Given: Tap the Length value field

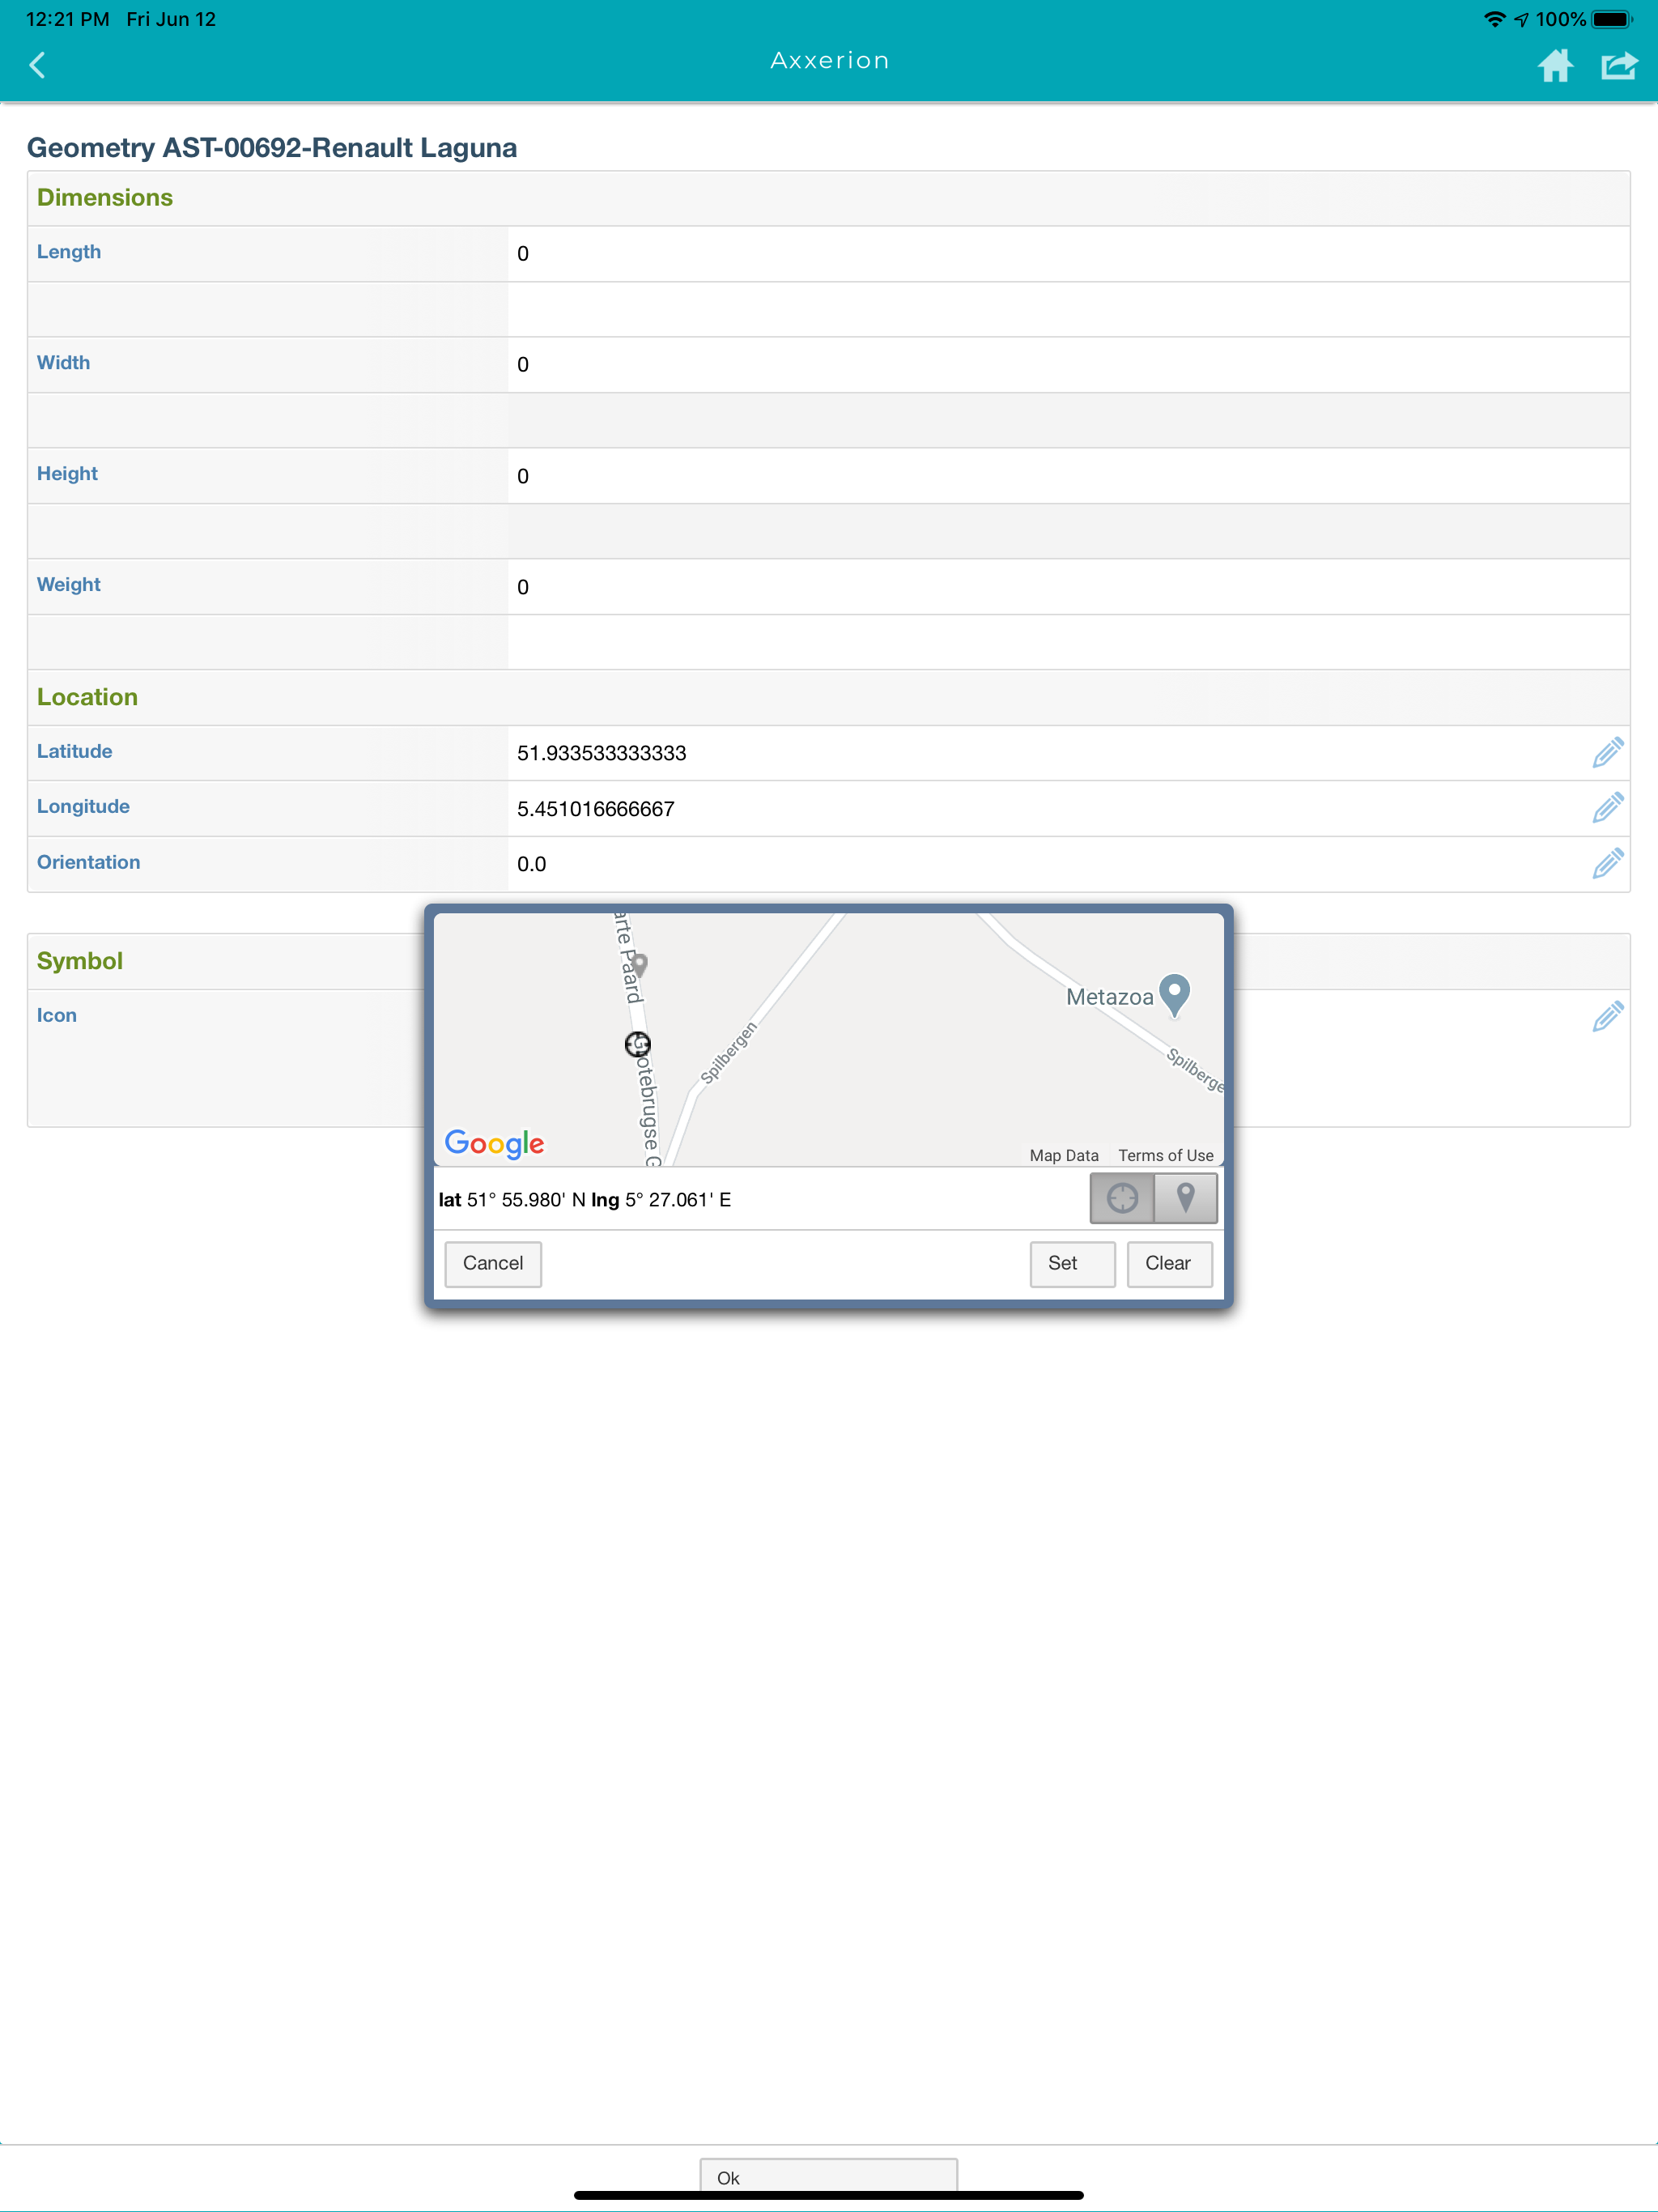Looking at the screenshot, I should tap(1066, 254).
